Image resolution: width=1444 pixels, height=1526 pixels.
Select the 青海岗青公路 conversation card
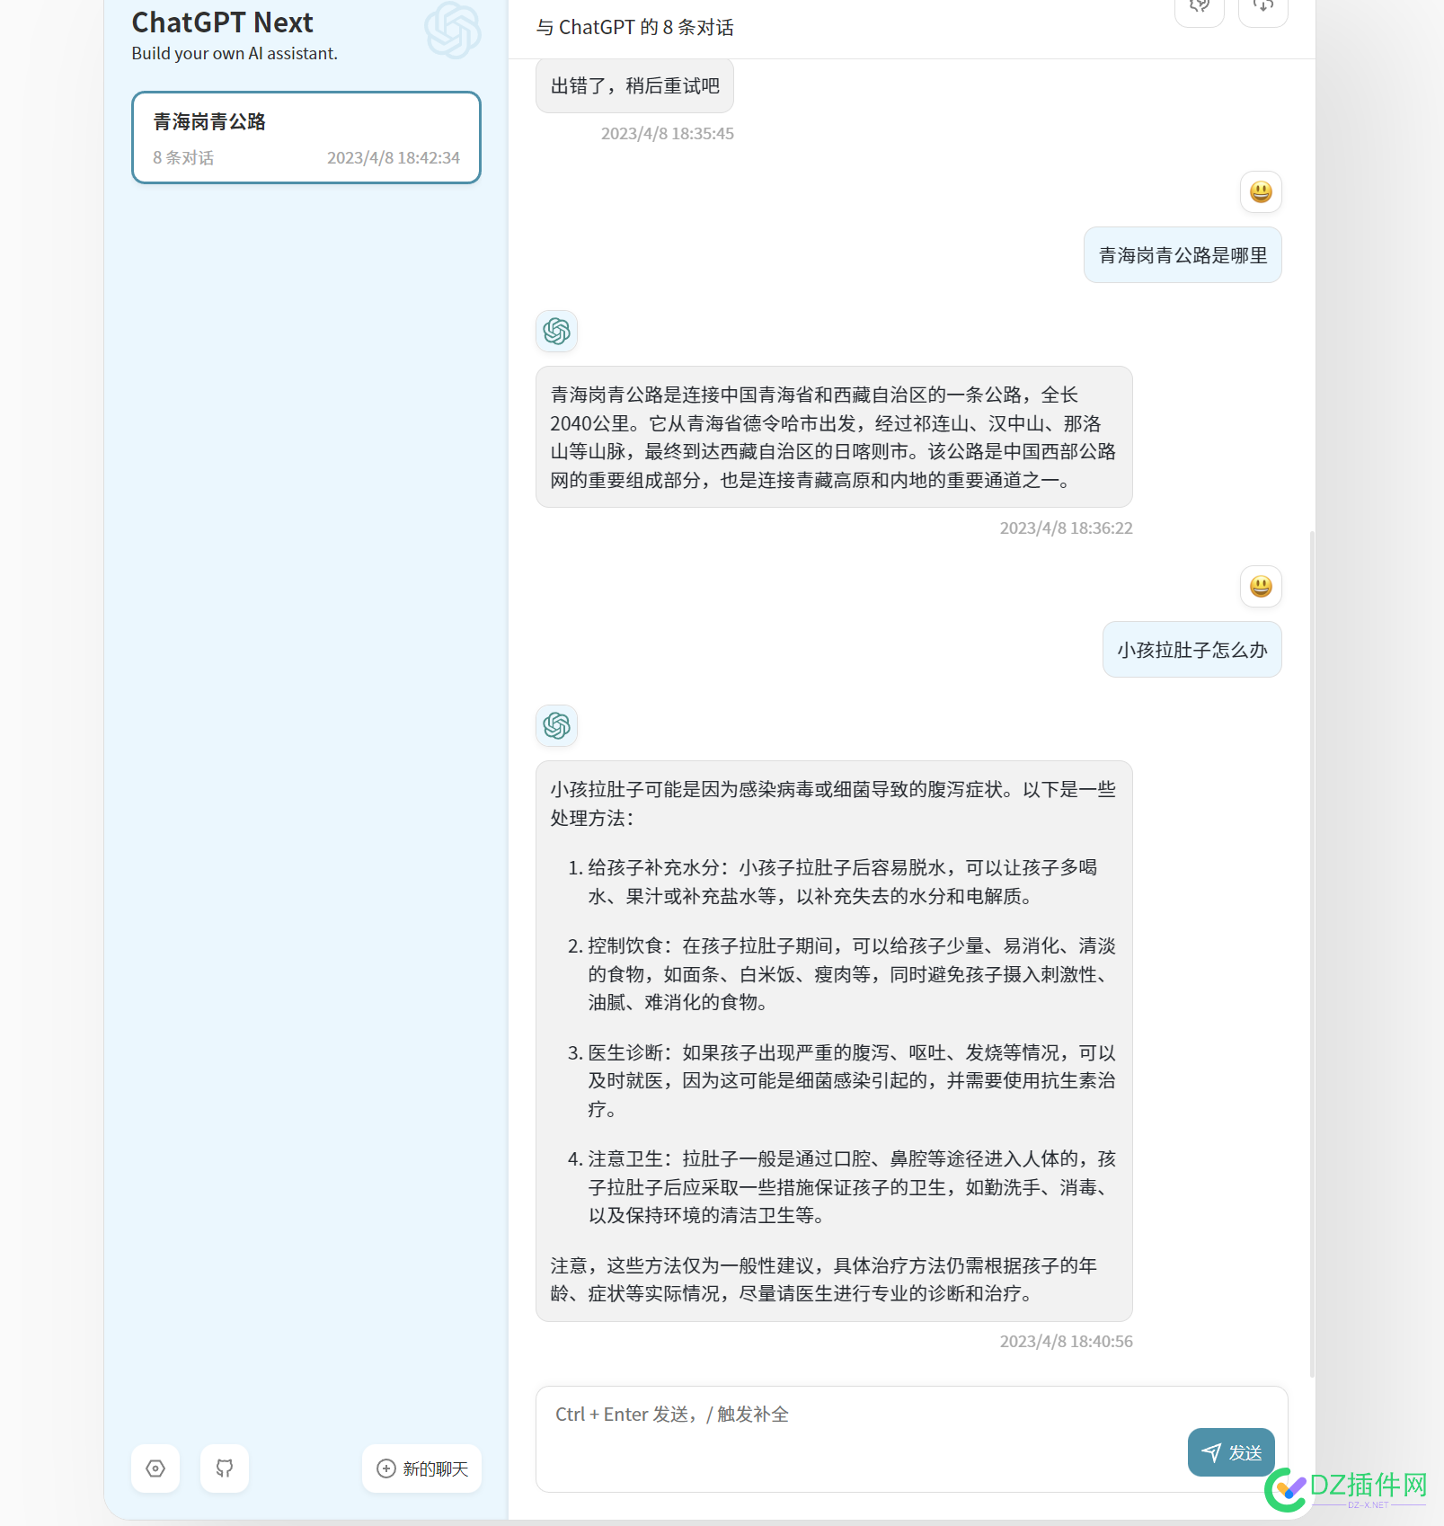pyautogui.click(x=306, y=138)
